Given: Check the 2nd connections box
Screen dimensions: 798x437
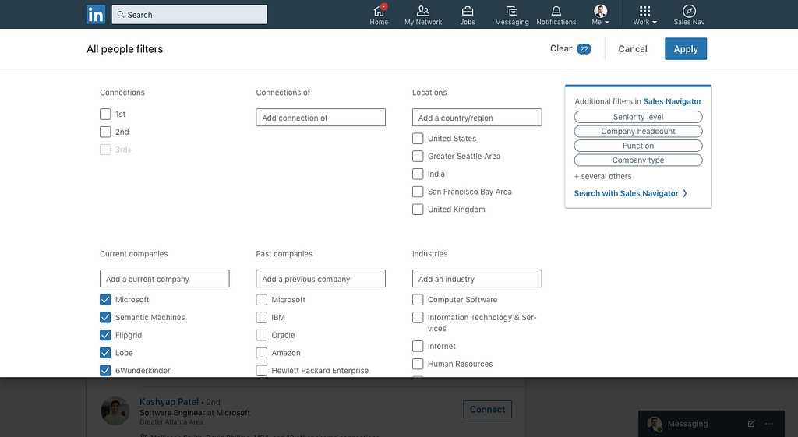Looking at the screenshot, I should pyautogui.click(x=105, y=132).
